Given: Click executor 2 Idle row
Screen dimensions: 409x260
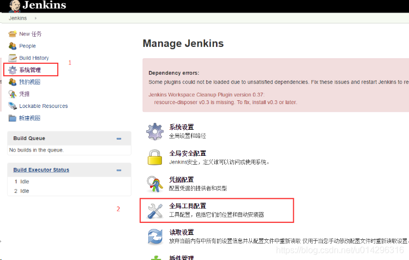Looking at the screenshot, I should 69,191.
